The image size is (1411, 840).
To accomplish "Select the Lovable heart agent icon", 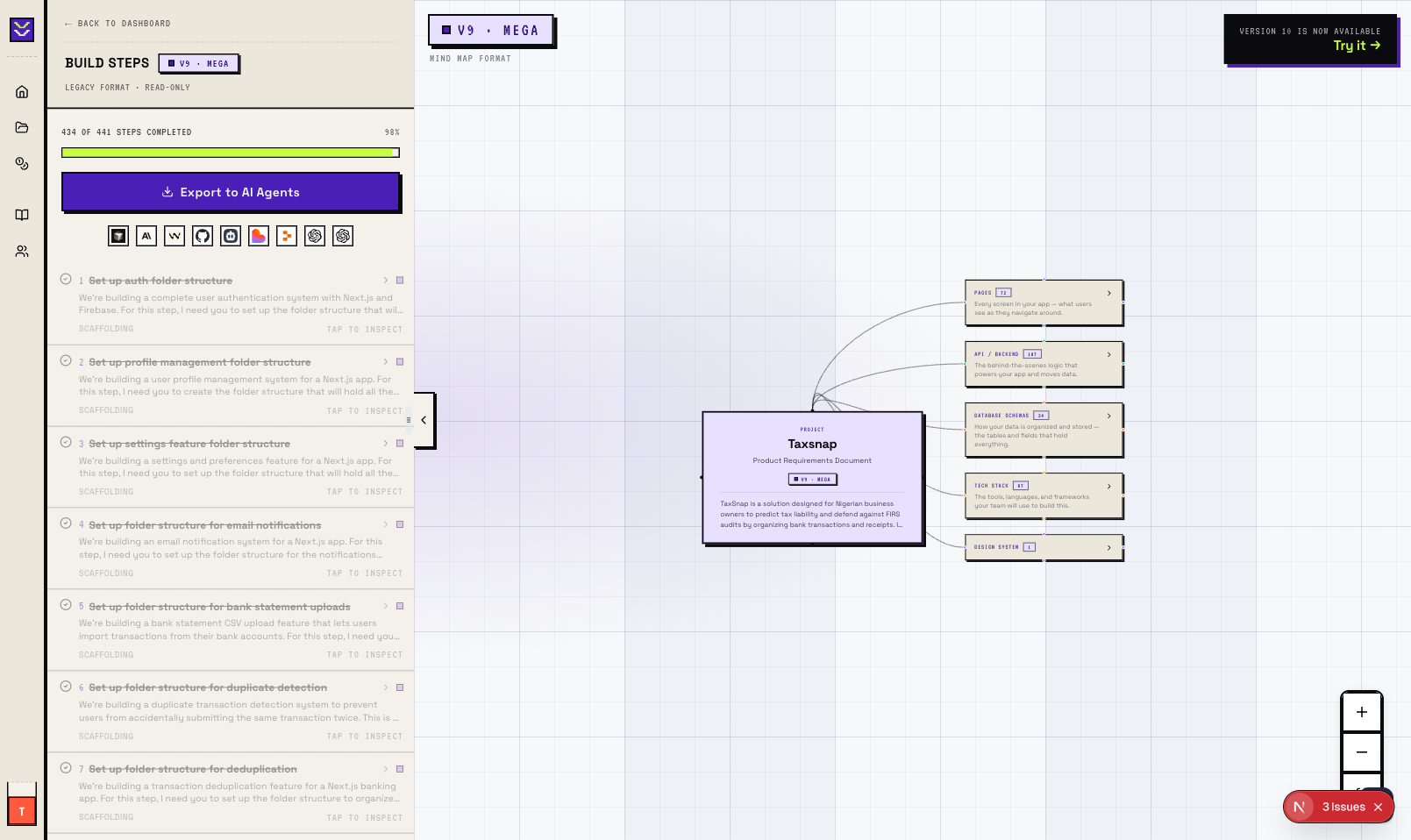I will 259,236.
